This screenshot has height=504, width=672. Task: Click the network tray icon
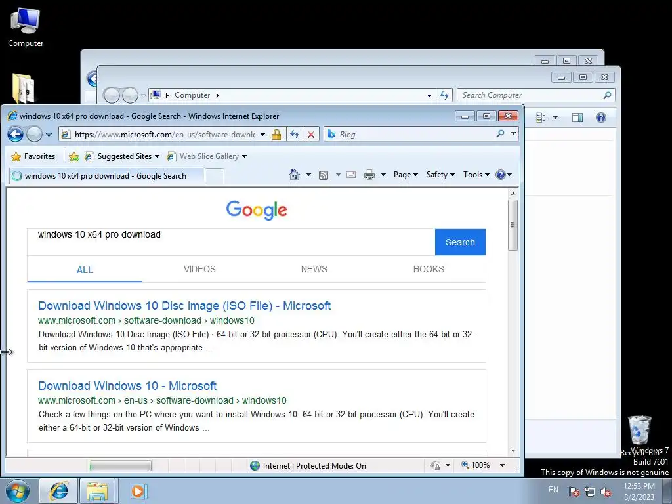coord(590,492)
